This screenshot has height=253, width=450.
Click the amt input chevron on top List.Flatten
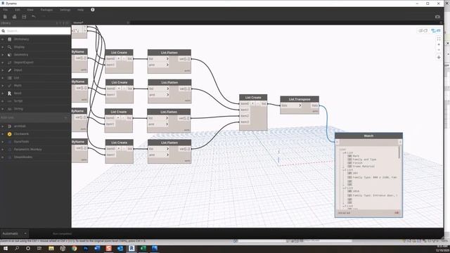167,65
